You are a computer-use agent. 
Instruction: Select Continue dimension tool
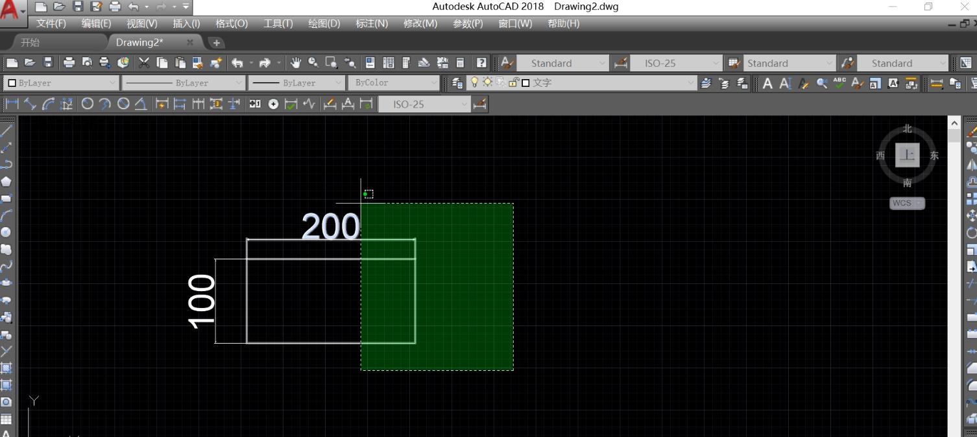tap(198, 104)
